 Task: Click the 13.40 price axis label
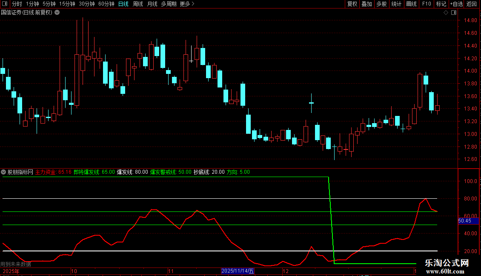coord(470,109)
